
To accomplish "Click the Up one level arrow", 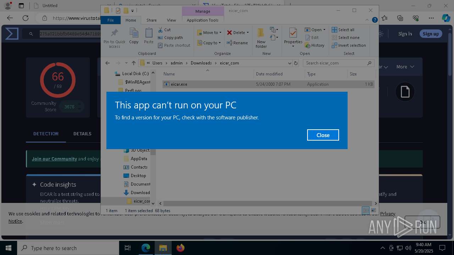I will [x=133, y=63].
